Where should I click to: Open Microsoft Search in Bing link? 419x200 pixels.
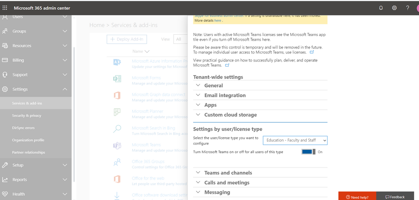coord(153,128)
